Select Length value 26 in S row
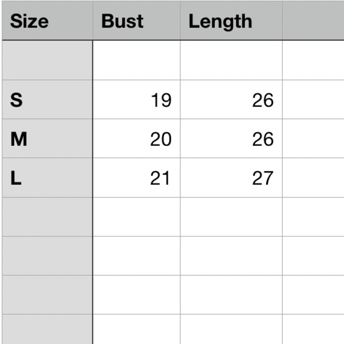The image size is (344, 344). pyautogui.click(x=231, y=100)
